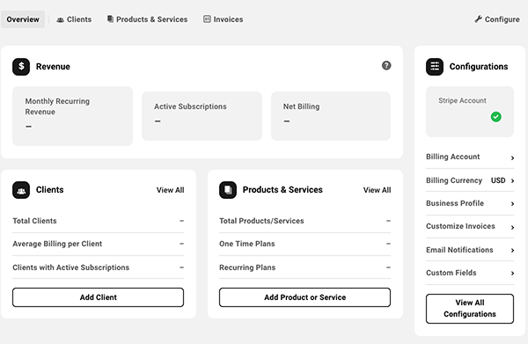Select the Net Billing card
The image size is (528, 344).
click(331, 116)
